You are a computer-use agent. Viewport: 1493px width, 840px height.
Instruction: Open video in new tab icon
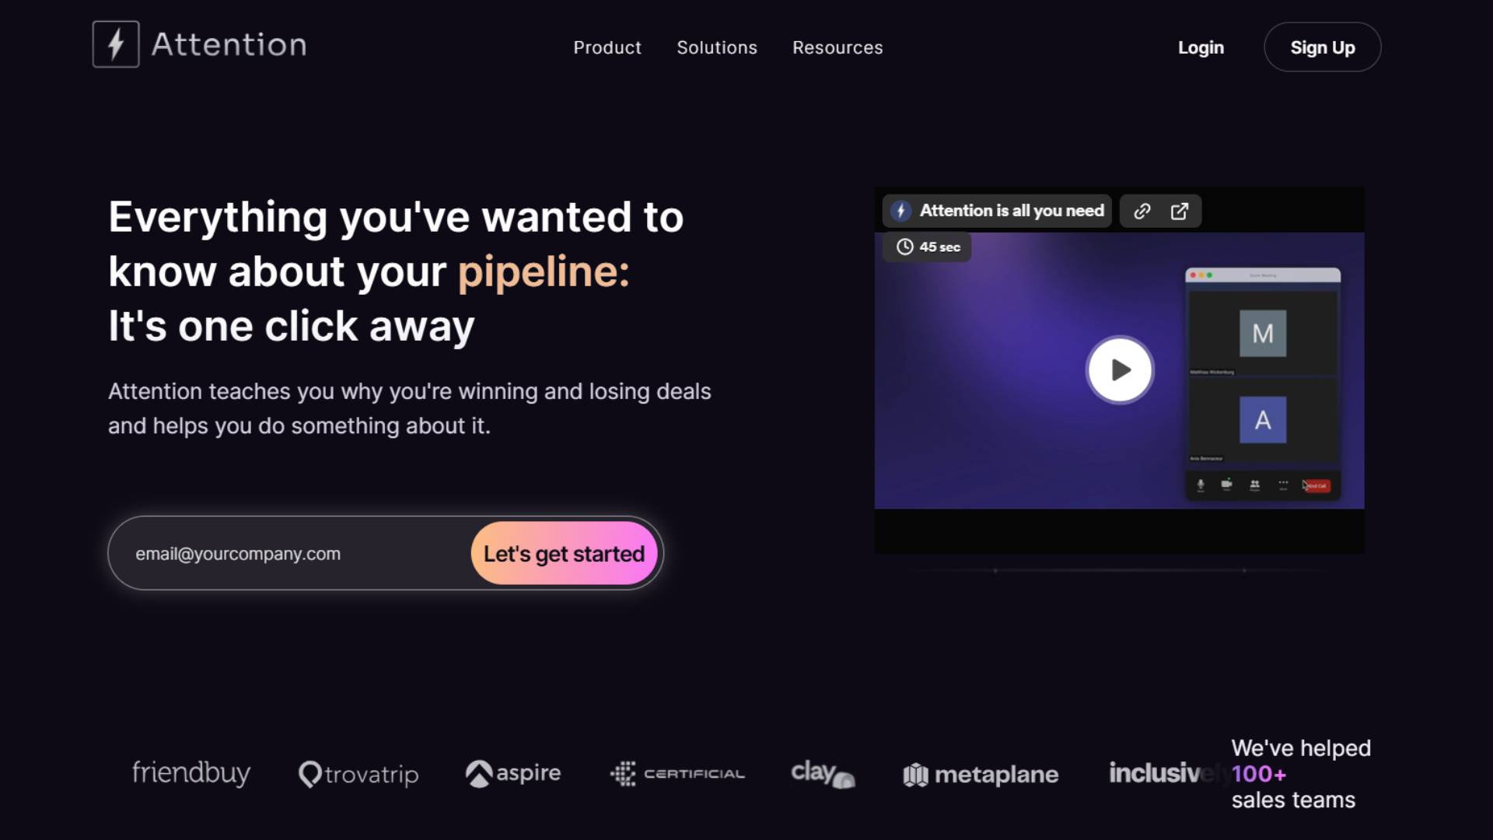(1179, 212)
